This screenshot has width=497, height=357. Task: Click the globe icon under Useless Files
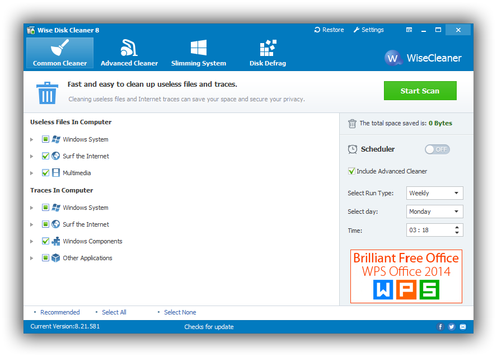click(x=56, y=156)
